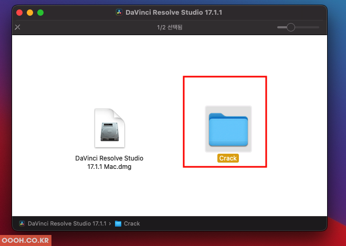346x246 pixels.
Task: Click the "1/2 선택됨" status text
Action: coord(170,27)
